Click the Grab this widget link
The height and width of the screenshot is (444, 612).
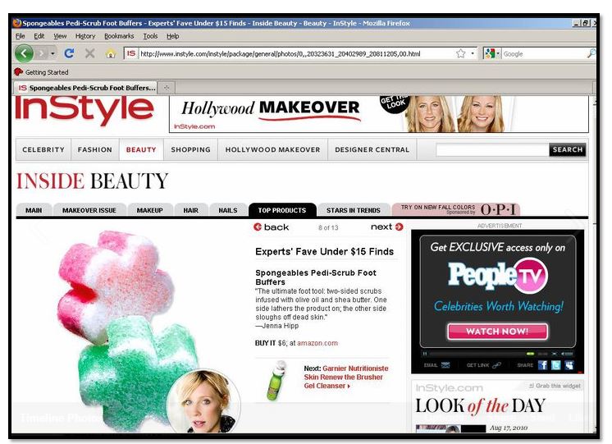(x=555, y=386)
